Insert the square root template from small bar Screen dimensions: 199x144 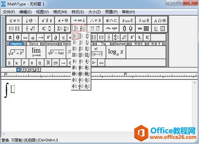click(x=124, y=38)
